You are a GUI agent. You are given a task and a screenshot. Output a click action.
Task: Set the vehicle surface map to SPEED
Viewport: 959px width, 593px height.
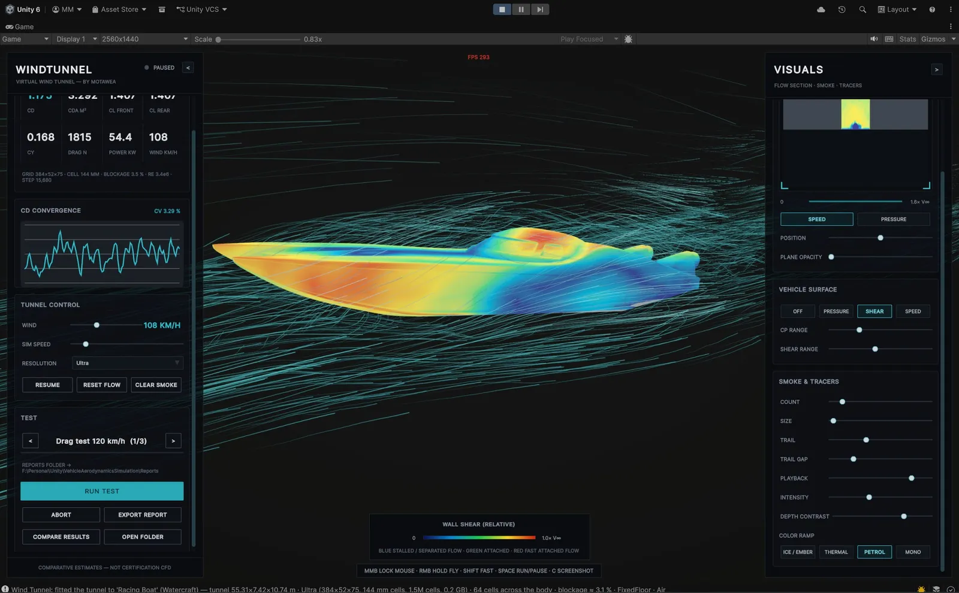pos(913,311)
